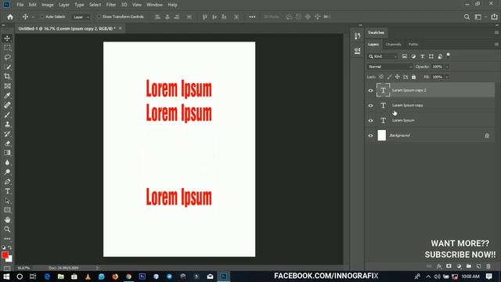Switch to the Paths tab
501x282 pixels.
coord(413,45)
